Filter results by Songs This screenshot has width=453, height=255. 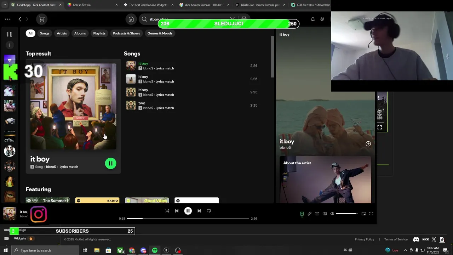[x=45, y=33]
